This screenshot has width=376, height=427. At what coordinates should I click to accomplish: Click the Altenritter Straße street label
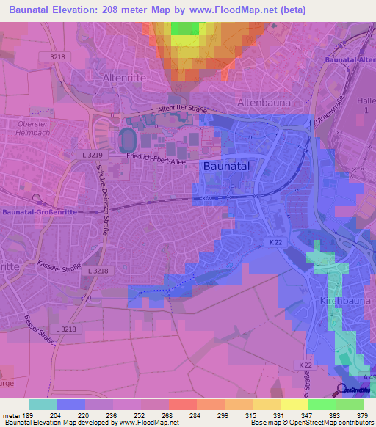pyautogui.click(x=182, y=109)
